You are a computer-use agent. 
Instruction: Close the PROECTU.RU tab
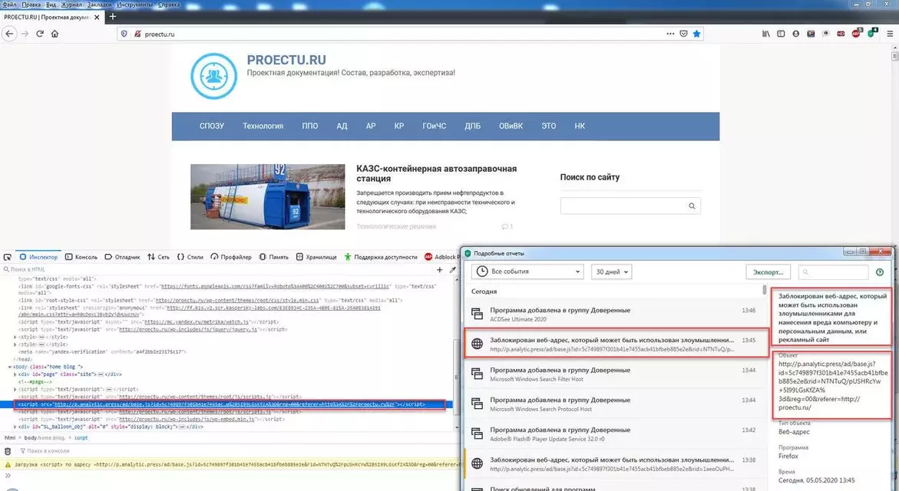point(97,17)
